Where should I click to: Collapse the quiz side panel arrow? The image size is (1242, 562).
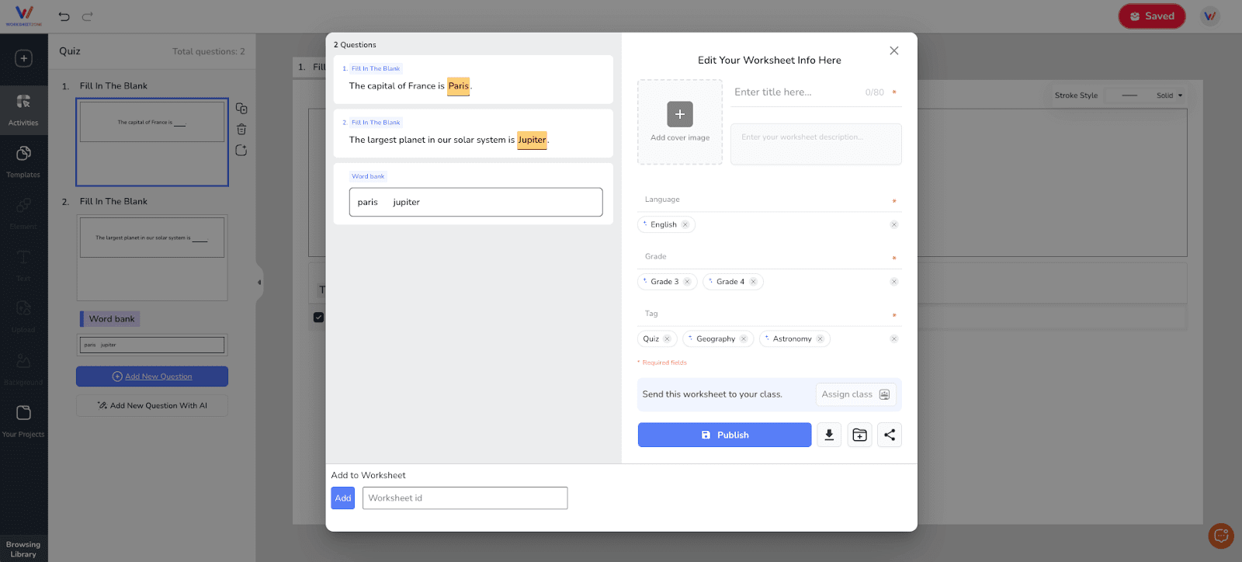(x=259, y=283)
